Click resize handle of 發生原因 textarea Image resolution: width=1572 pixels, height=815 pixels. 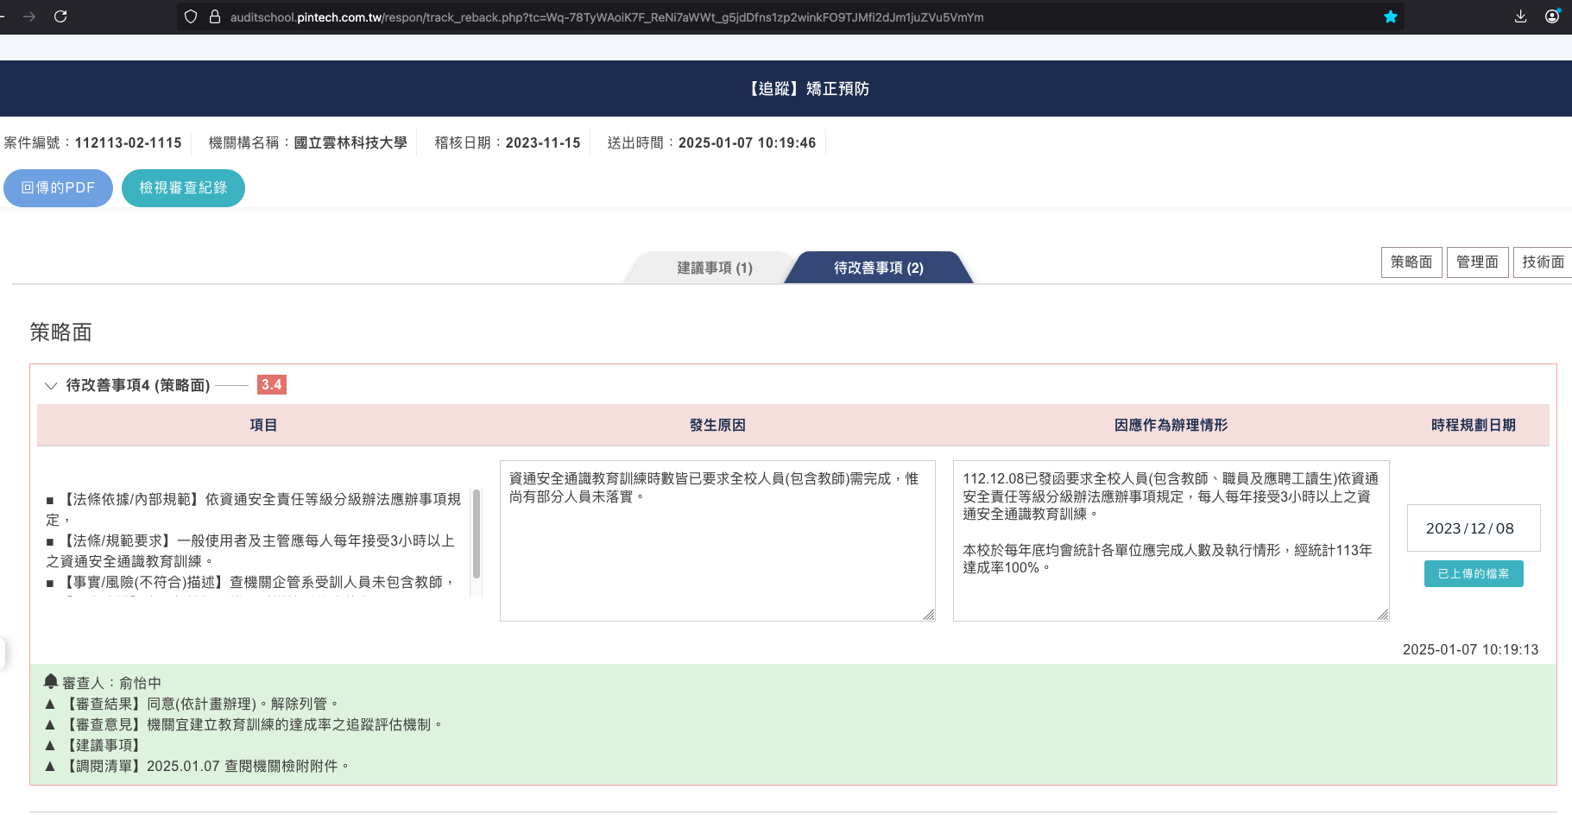929,615
